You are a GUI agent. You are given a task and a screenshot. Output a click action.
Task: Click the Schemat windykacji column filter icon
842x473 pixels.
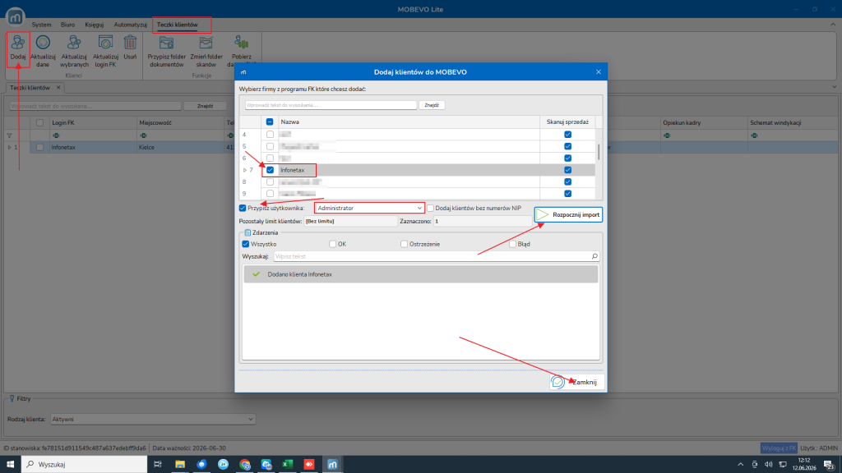(754, 135)
